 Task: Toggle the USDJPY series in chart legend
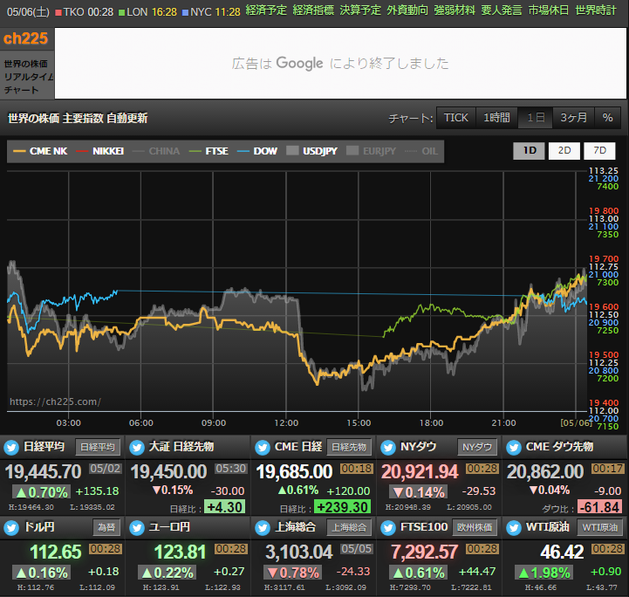(312, 151)
